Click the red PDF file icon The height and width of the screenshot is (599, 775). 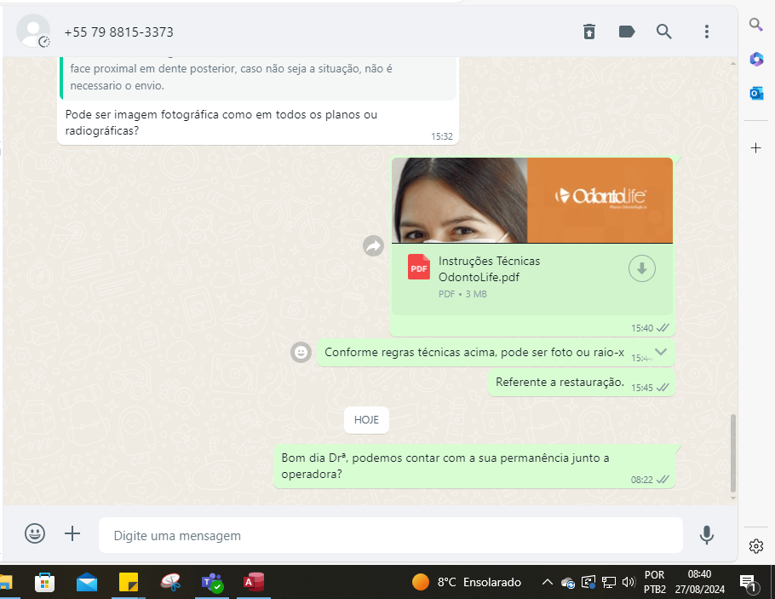pyautogui.click(x=419, y=267)
